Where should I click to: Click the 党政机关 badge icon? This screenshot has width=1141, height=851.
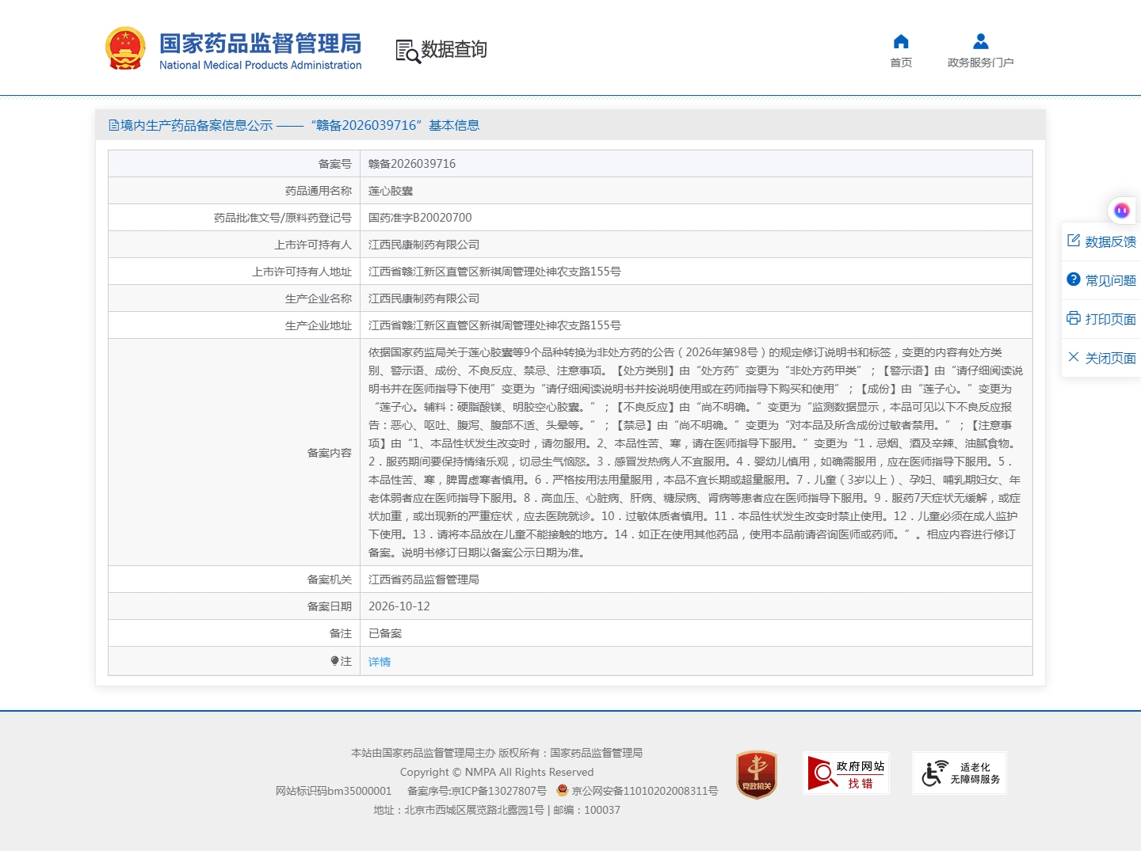click(x=757, y=774)
